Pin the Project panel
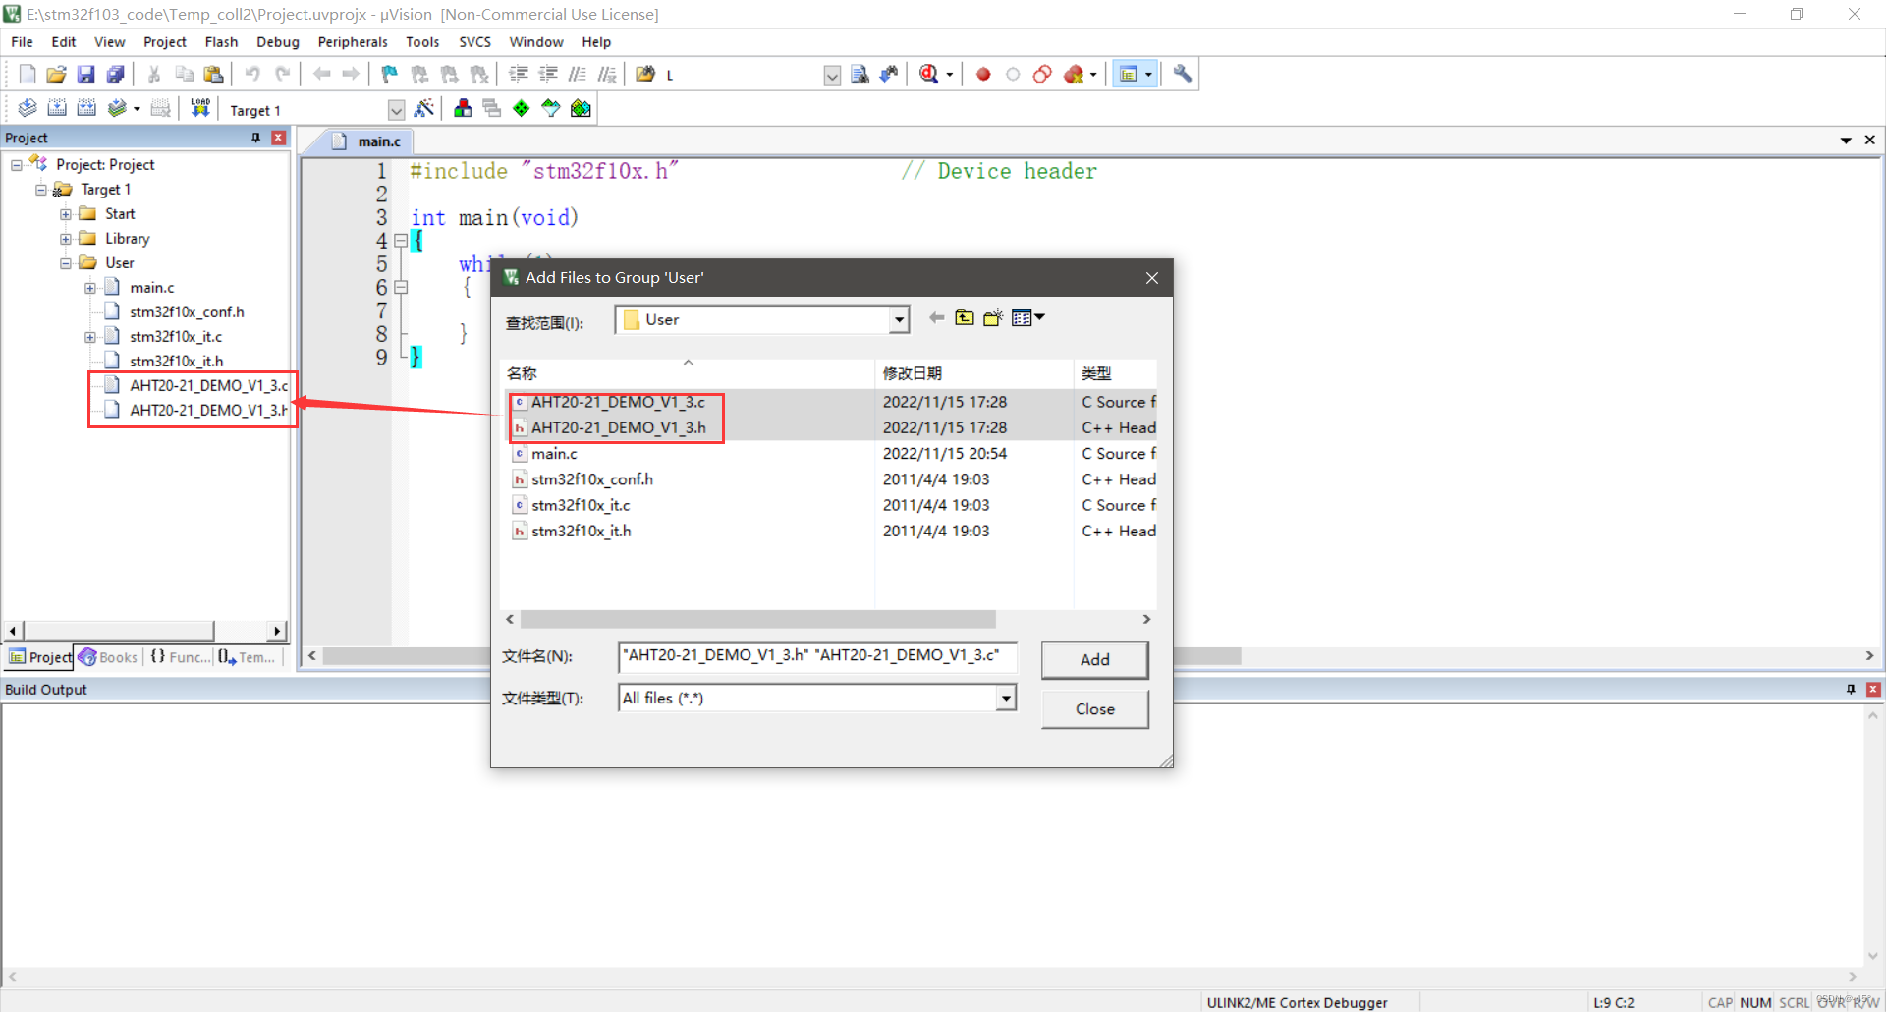 click(254, 138)
